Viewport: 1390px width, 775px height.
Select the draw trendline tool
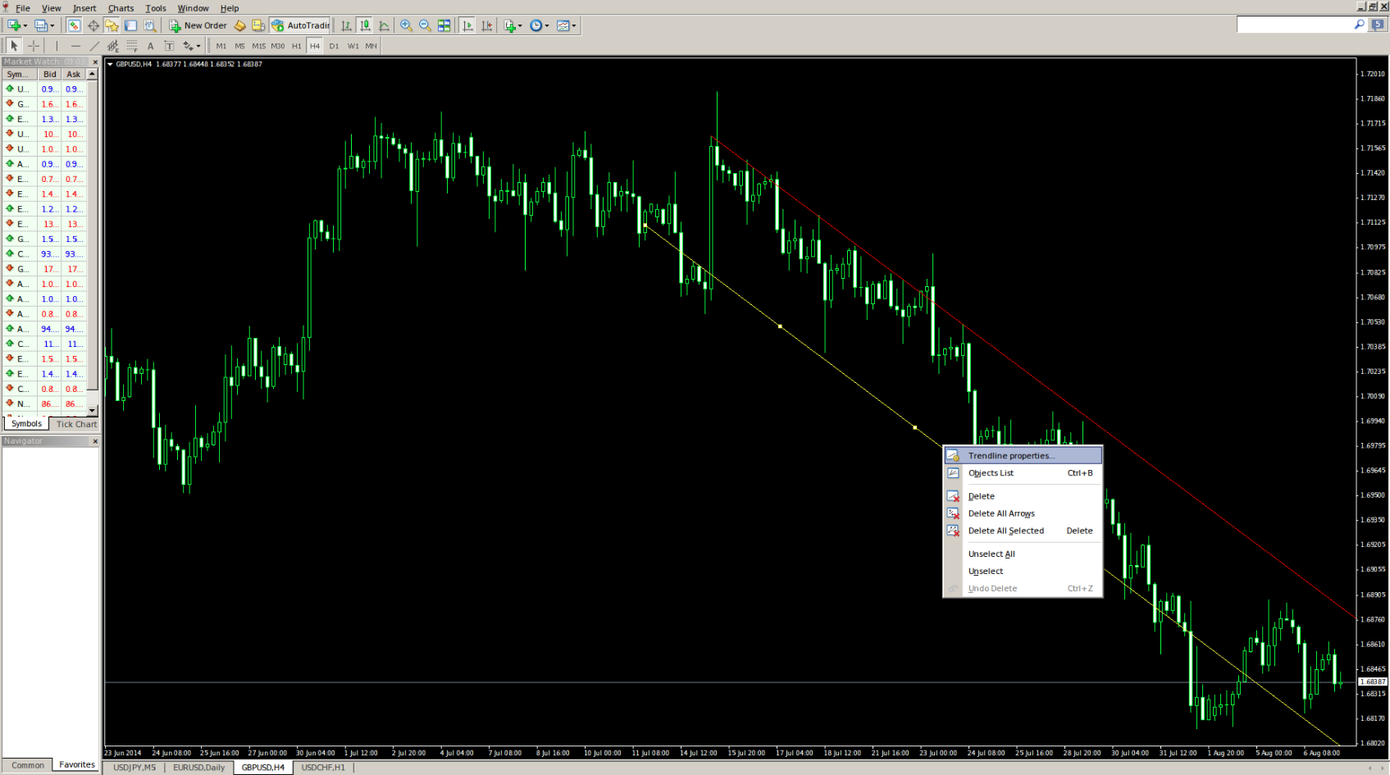tap(94, 46)
